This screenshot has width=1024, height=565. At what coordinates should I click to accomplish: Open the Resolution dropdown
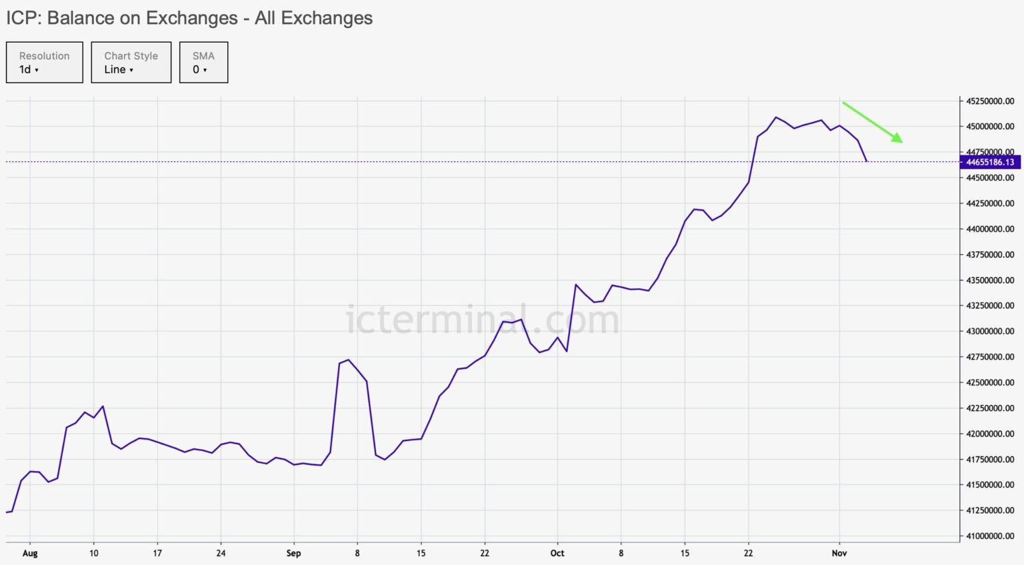point(44,63)
